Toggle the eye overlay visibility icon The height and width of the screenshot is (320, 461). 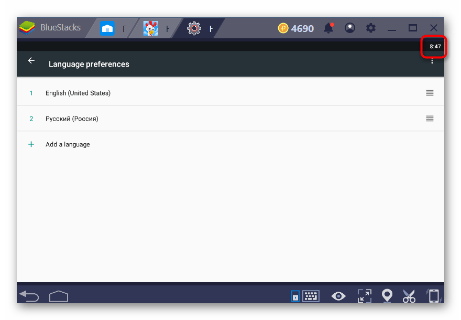pyautogui.click(x=338, y=296)
